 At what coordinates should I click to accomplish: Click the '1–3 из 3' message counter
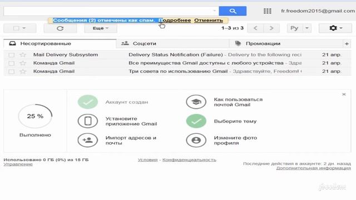coord(233,28)
